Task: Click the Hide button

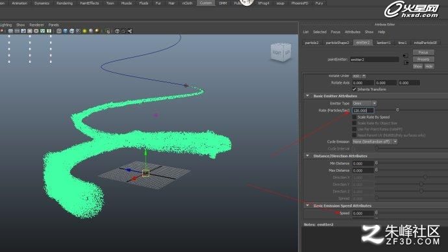Action: pos(429,66)
